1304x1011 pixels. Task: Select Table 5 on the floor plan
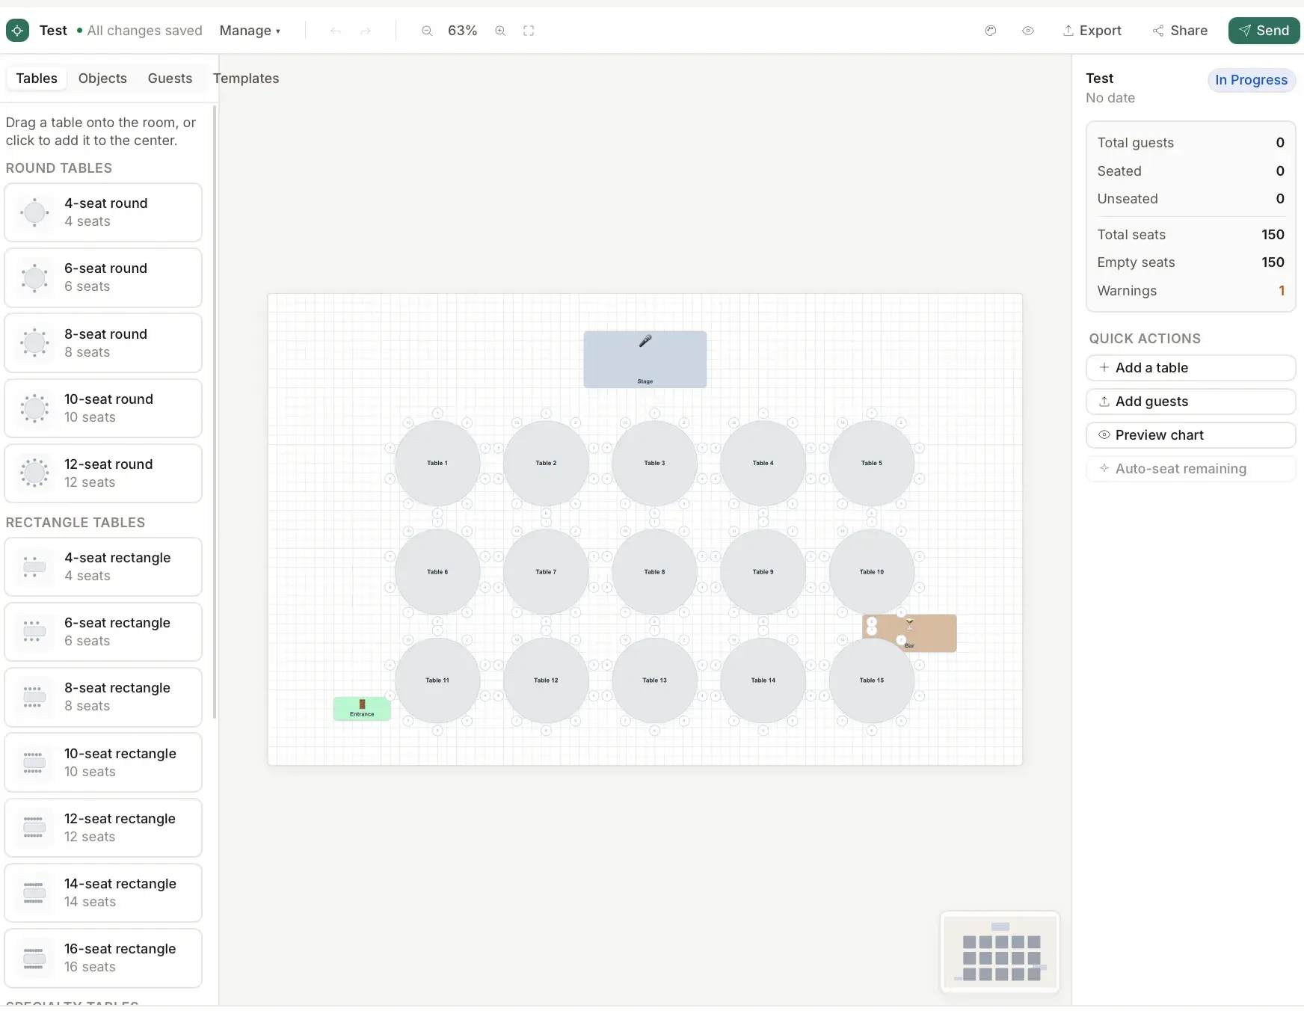point(872,463)
